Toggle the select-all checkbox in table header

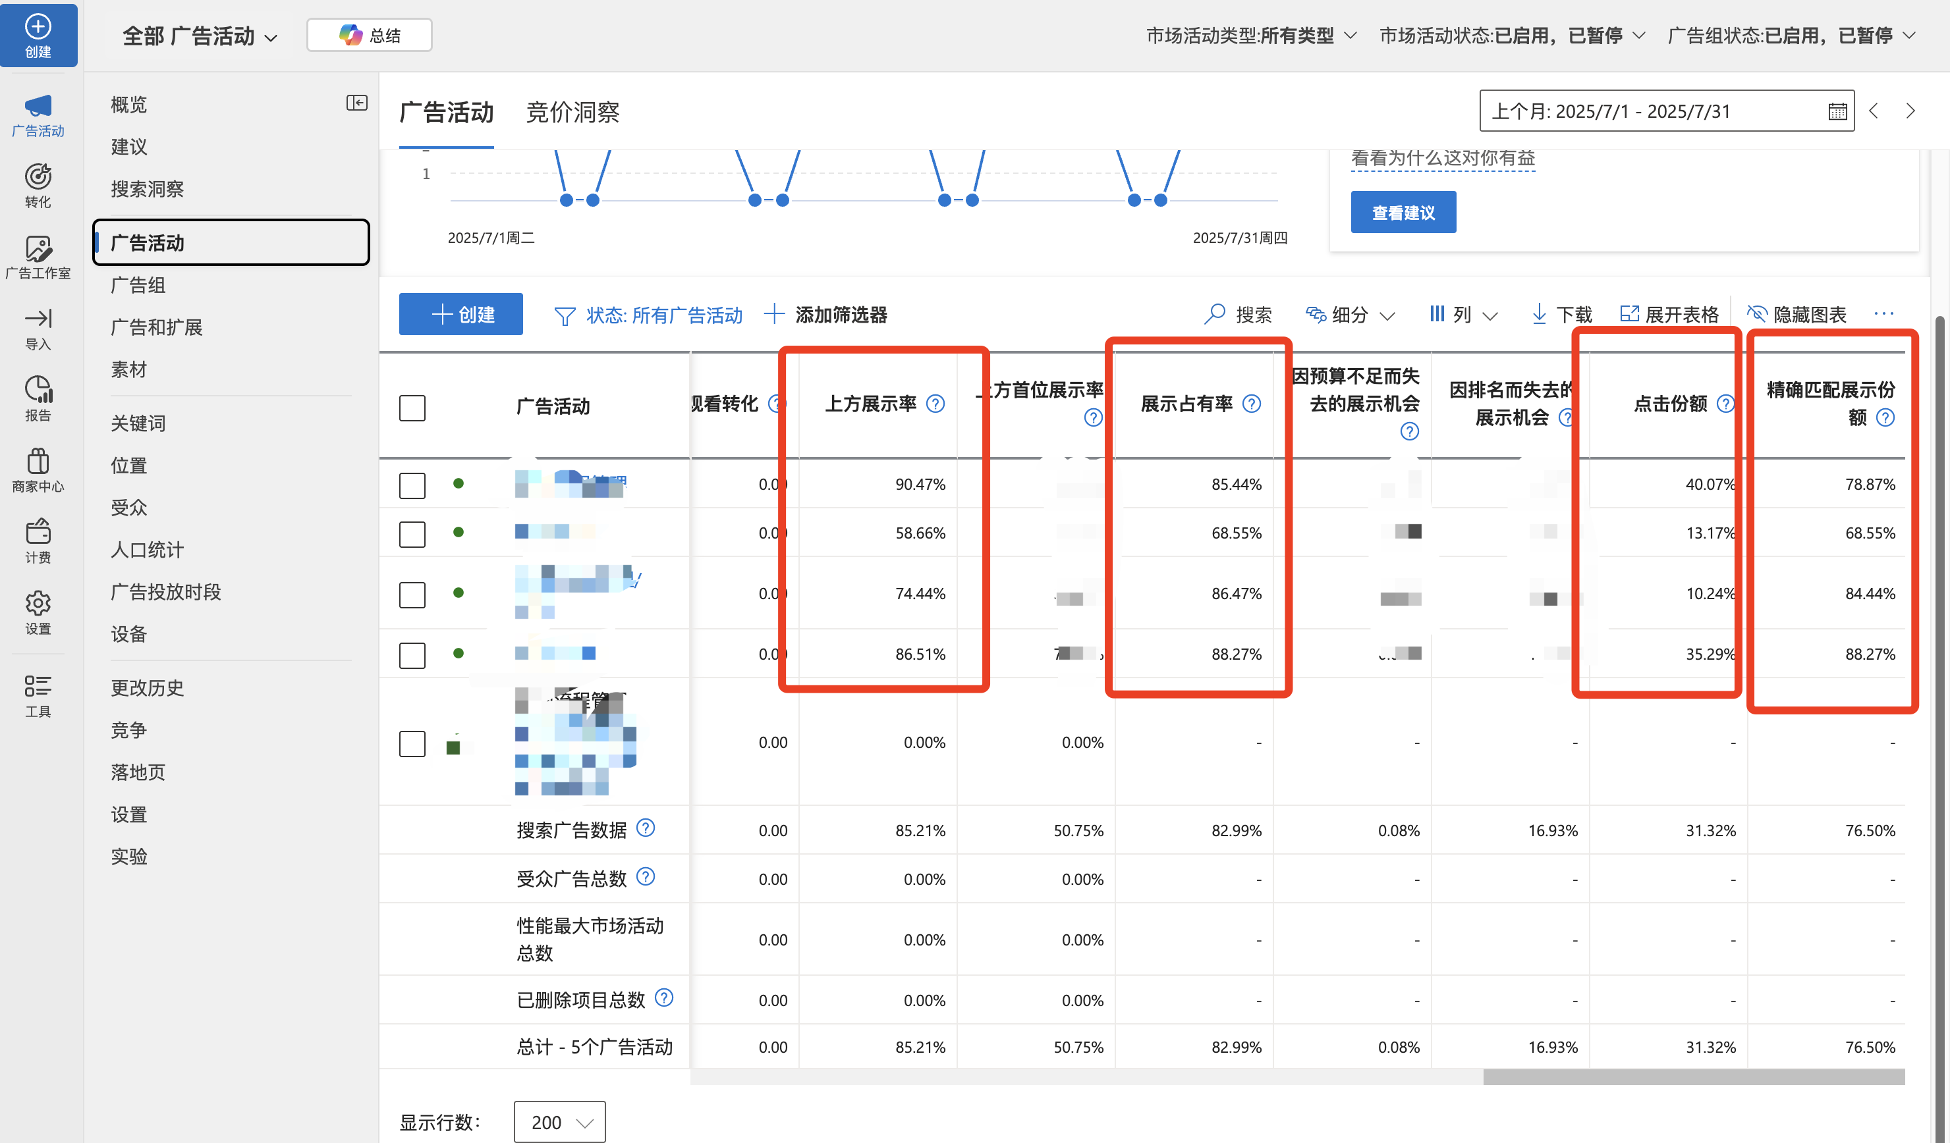(x=412, y=408)
